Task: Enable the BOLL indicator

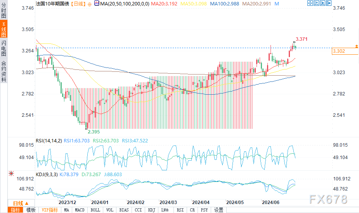Action: [95, 210]
